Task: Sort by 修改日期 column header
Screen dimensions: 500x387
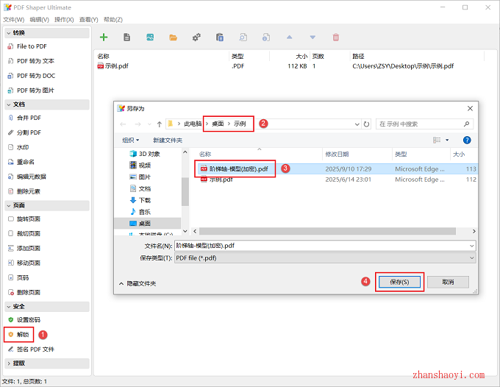Action: click(337, 155)
